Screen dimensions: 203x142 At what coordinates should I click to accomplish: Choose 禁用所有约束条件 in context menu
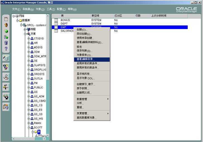92,68
